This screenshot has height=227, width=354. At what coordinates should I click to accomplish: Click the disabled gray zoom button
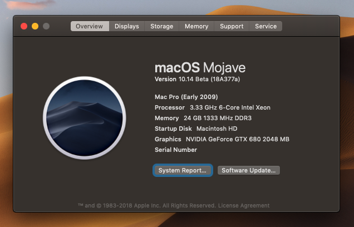pos(46,26)
